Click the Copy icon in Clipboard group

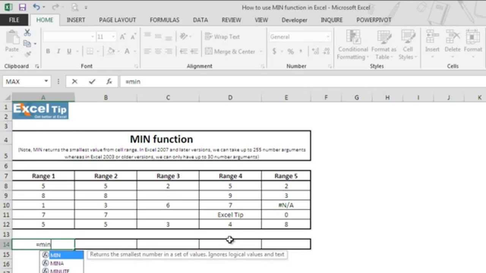click(27, 43)
